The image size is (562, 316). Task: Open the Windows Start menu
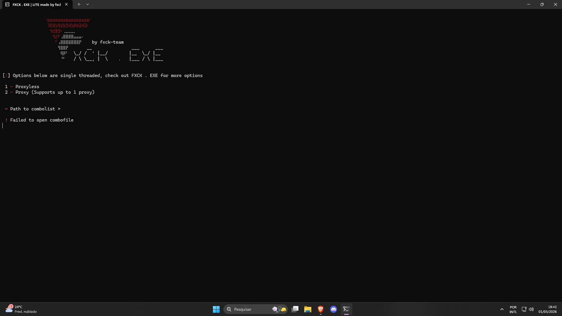click(216, 309)
